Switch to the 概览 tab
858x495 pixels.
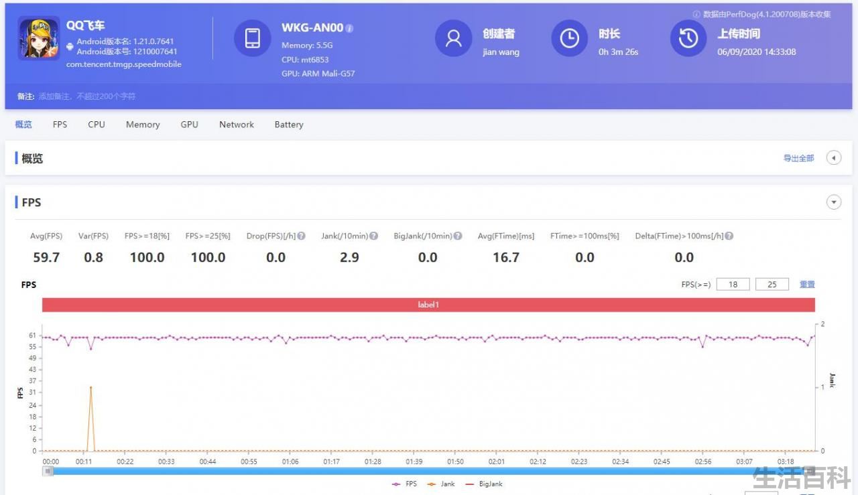pyautogui.click(x=23, y=125)
